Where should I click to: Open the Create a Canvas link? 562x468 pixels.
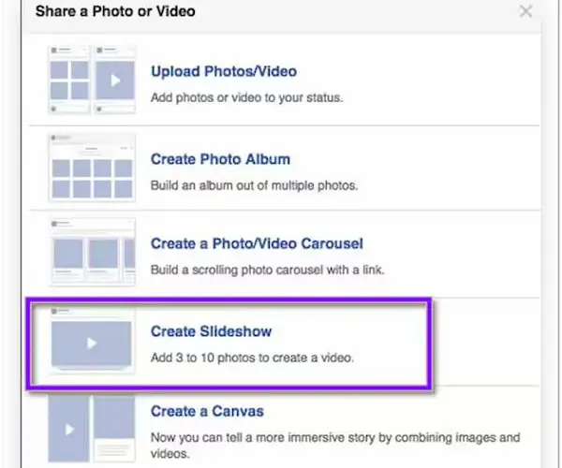click(x=207, y=411)
